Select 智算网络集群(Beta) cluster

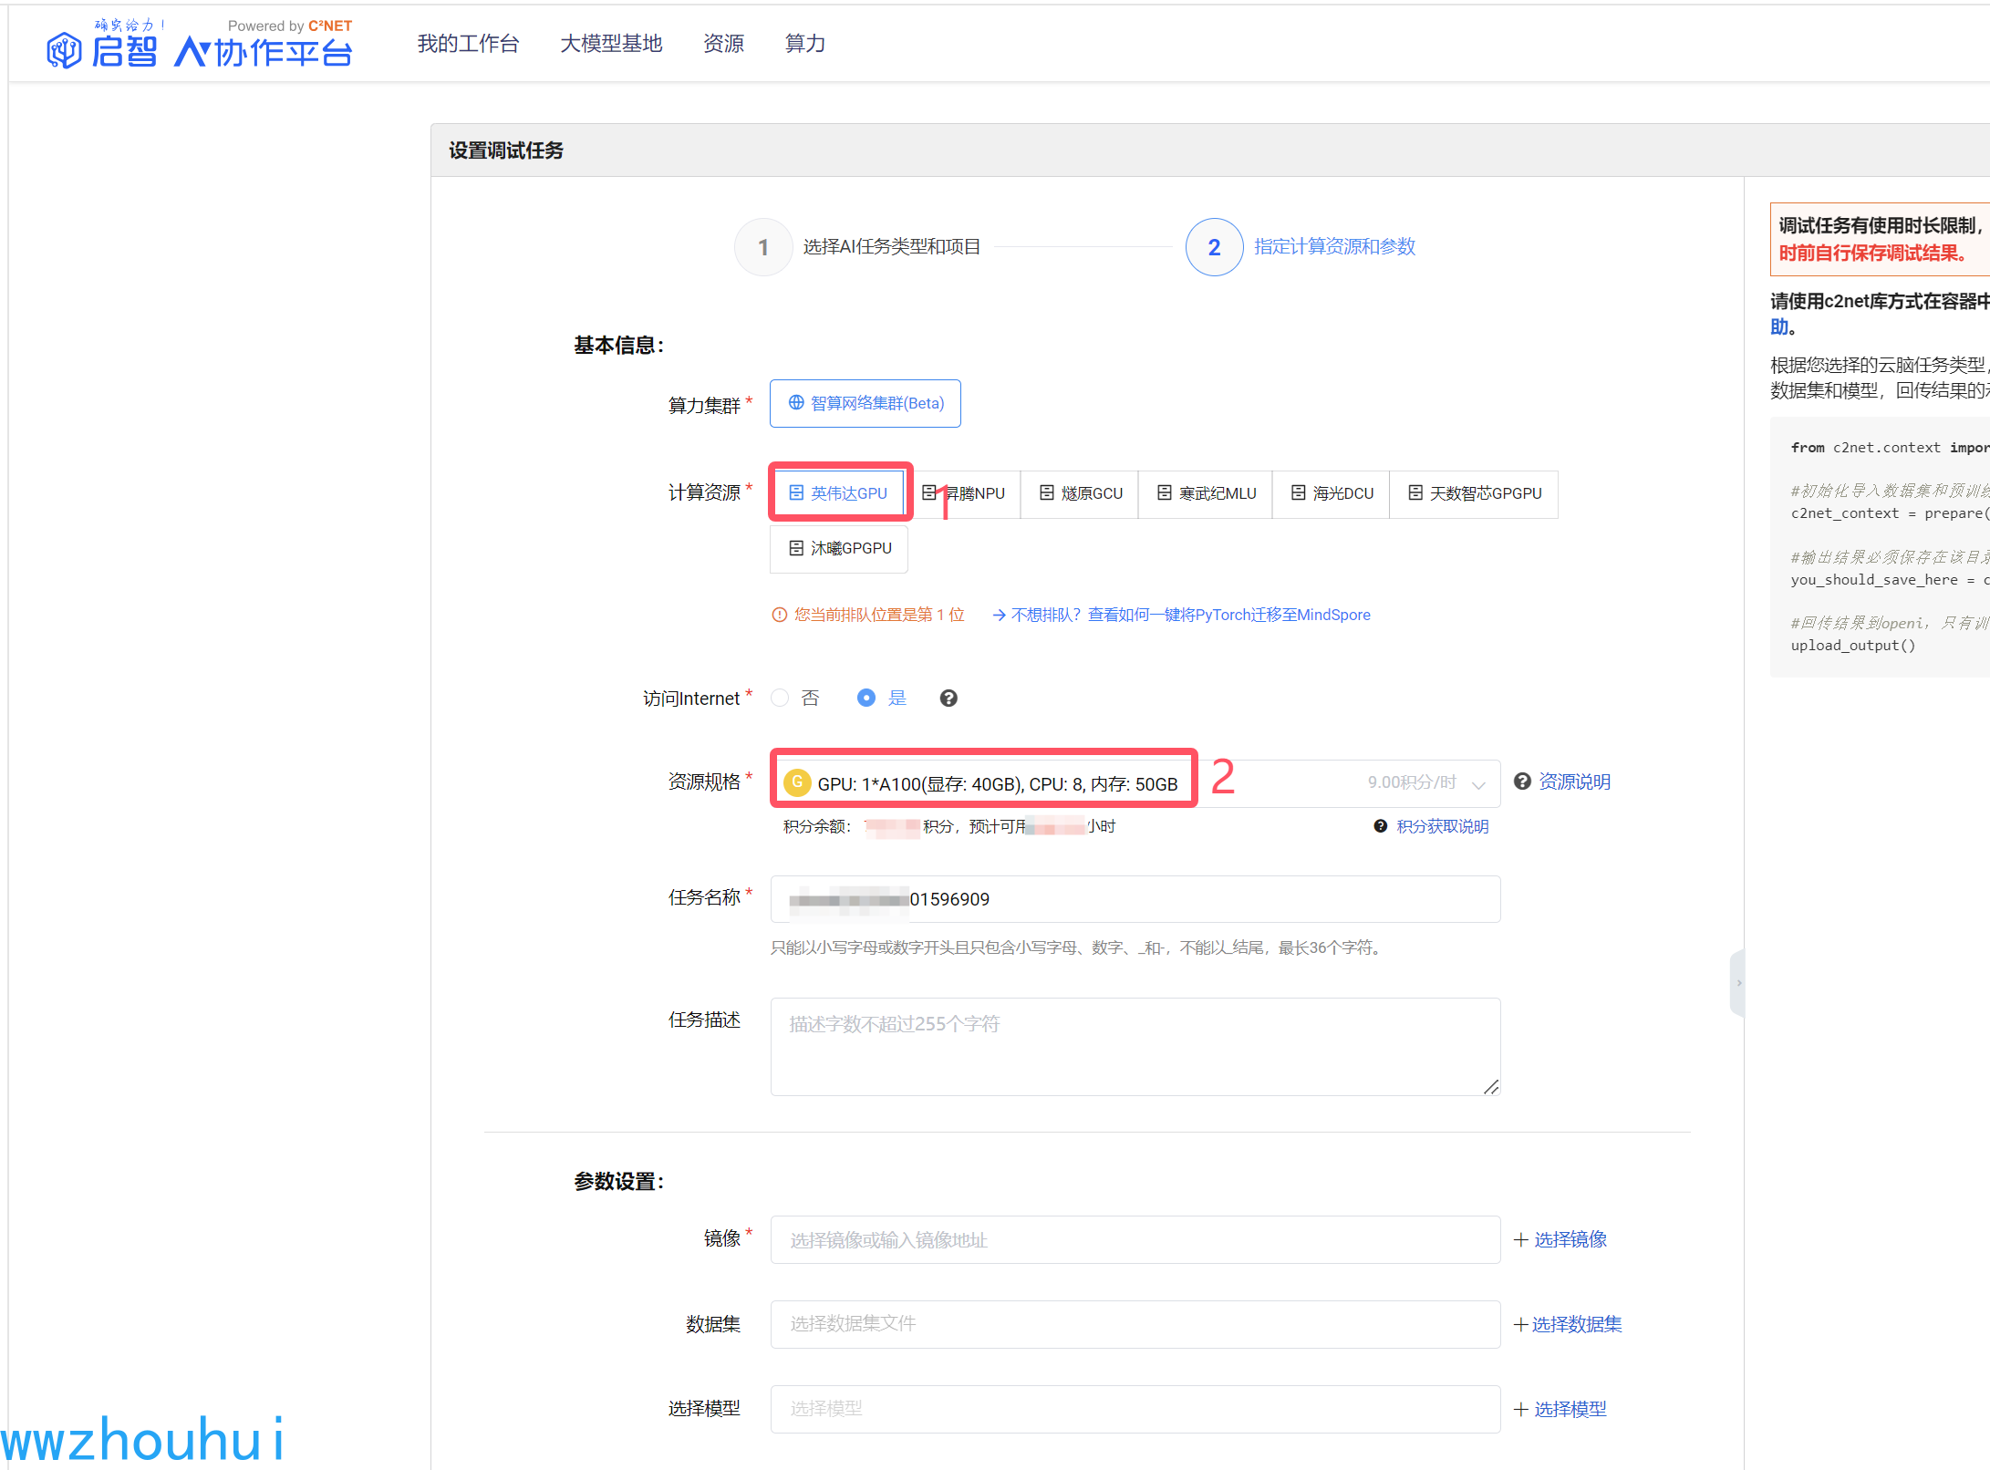point(865,403)
